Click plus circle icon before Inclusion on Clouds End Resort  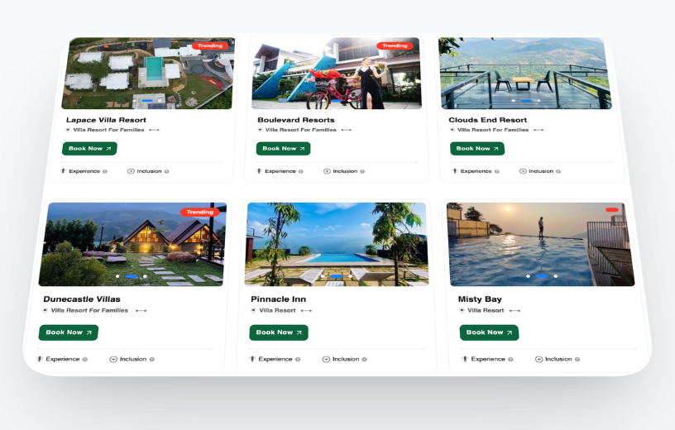523,171
